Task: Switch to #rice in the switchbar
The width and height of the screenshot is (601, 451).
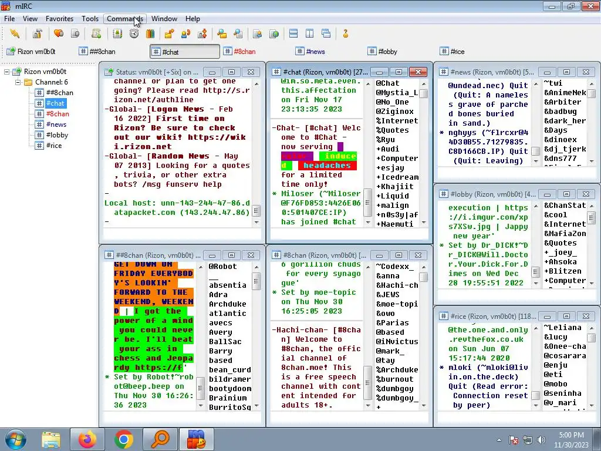Action: tap(473, 52)
